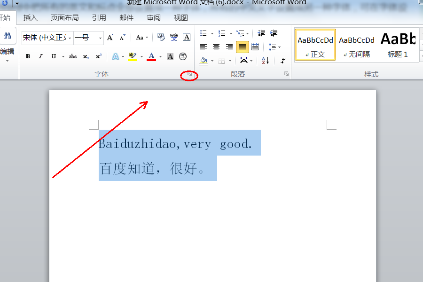Toggle strikethrough formatting
Image resolution: width=423 pixels, height=282 pixels.
(73, 56)
